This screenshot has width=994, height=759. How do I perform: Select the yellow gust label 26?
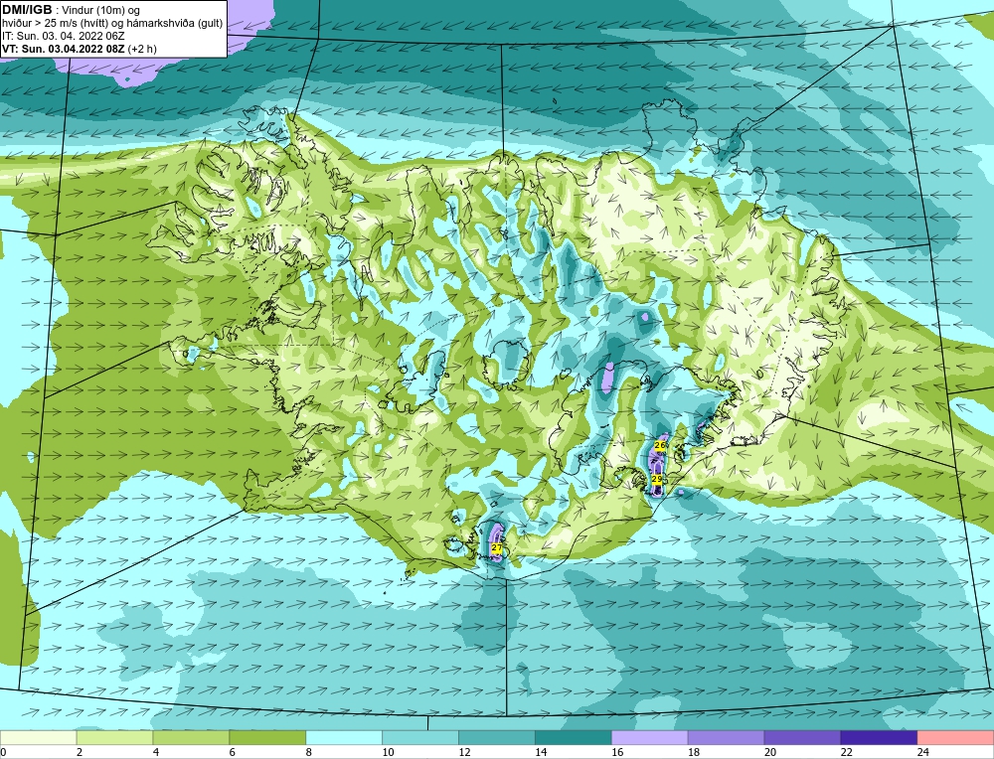click(x=659, y=445)
